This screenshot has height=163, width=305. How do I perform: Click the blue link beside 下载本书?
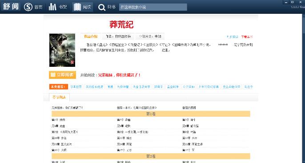[232, 37]
